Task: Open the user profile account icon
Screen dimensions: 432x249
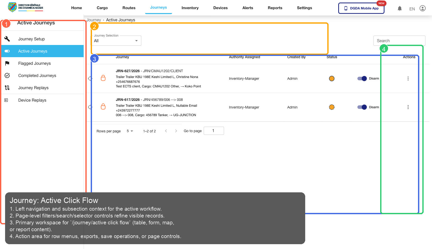Action: 423,8
